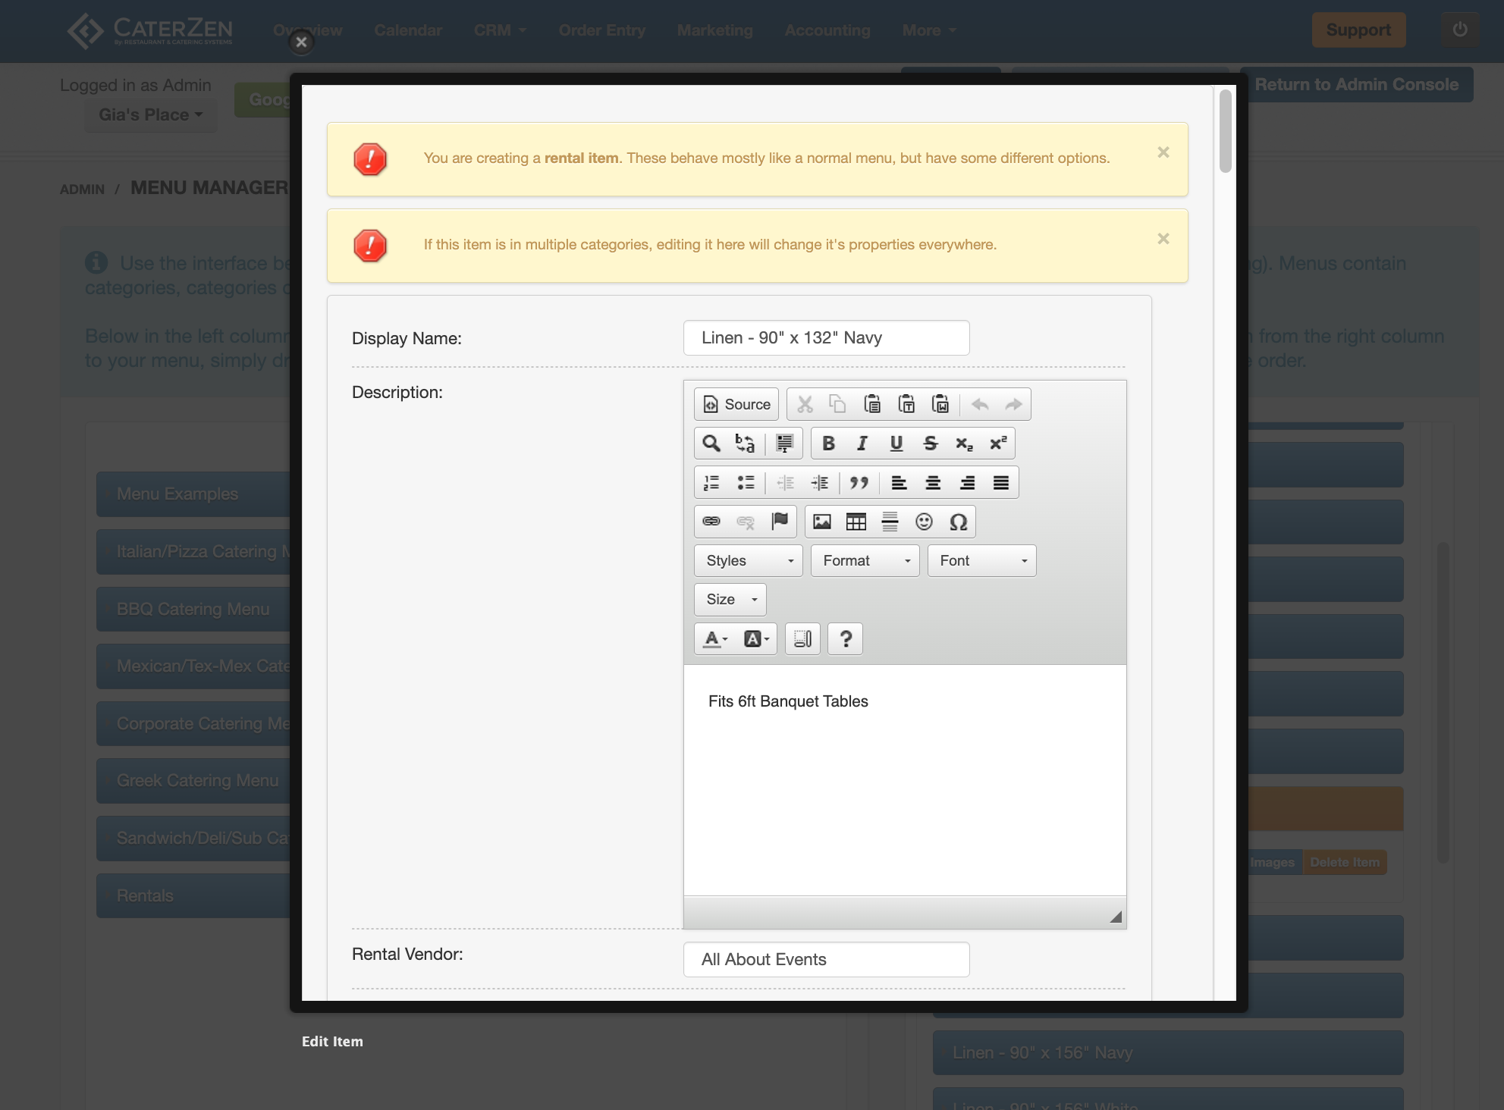1504x1110 pixels.
Task: Insert a numbered list
Action: (711, 483)
